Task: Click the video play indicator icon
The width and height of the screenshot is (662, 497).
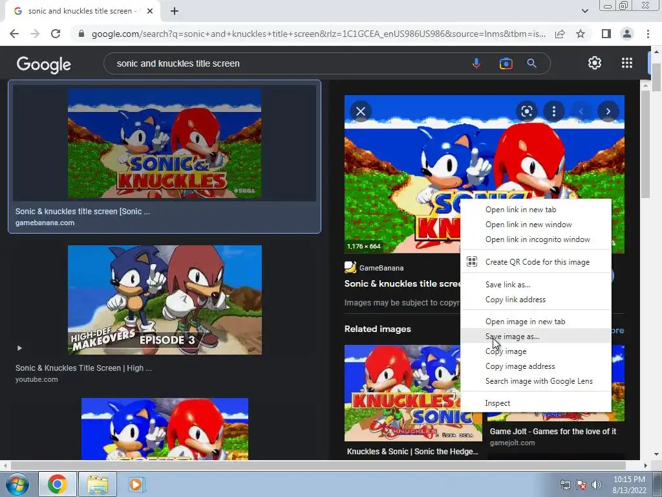Action: point(19,348)
